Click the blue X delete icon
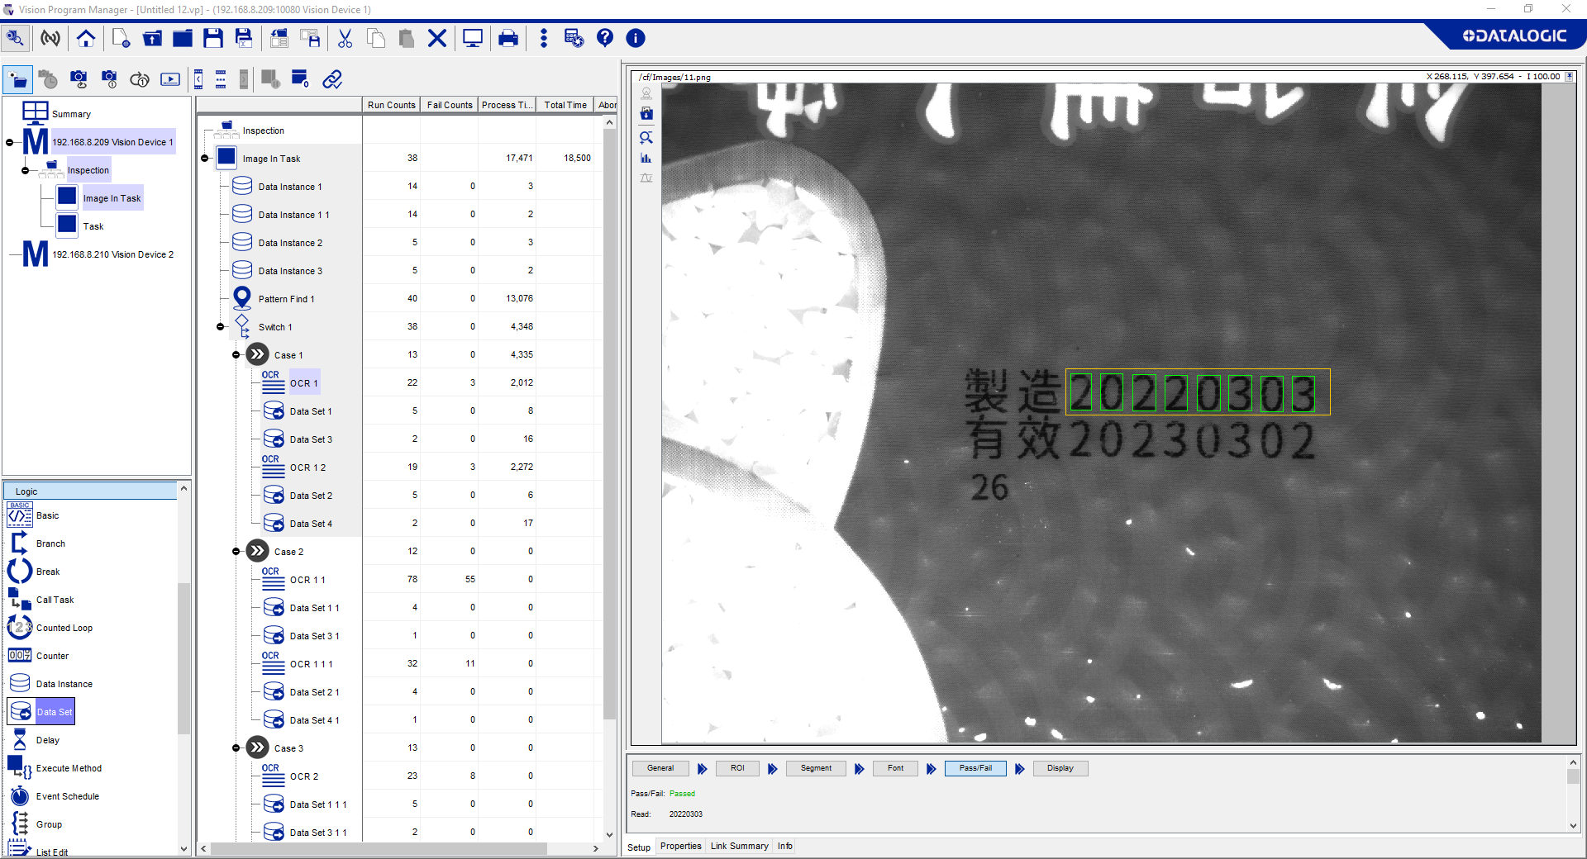 tap(437, 38)
